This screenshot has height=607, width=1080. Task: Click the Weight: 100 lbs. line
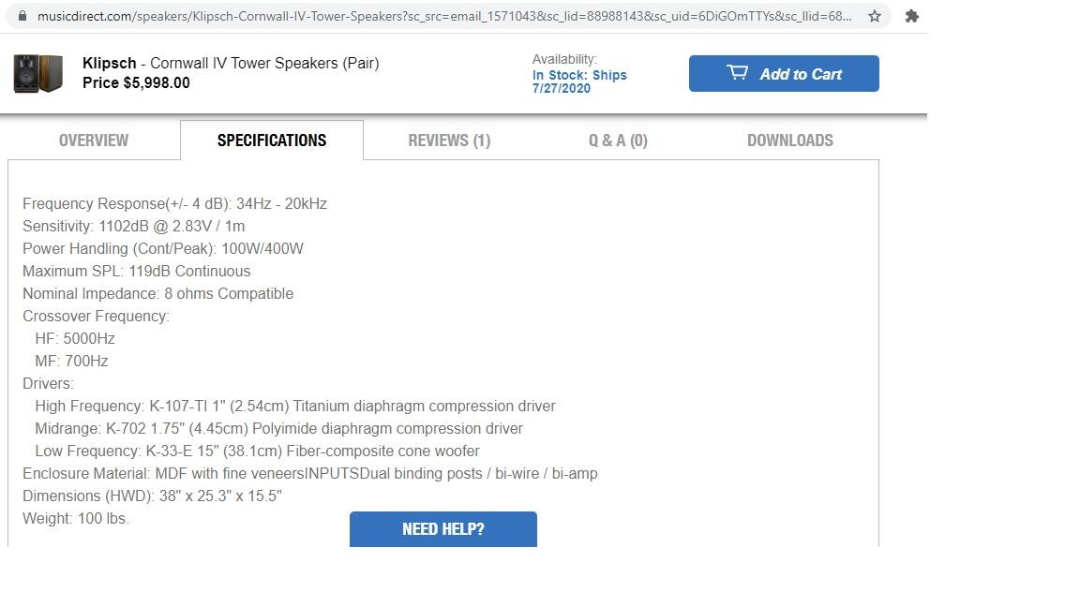76,519
